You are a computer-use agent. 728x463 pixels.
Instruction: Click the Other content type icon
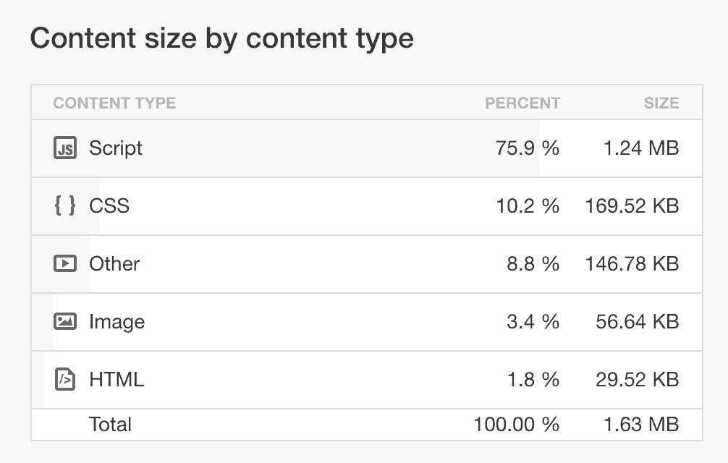click(65, 264)
